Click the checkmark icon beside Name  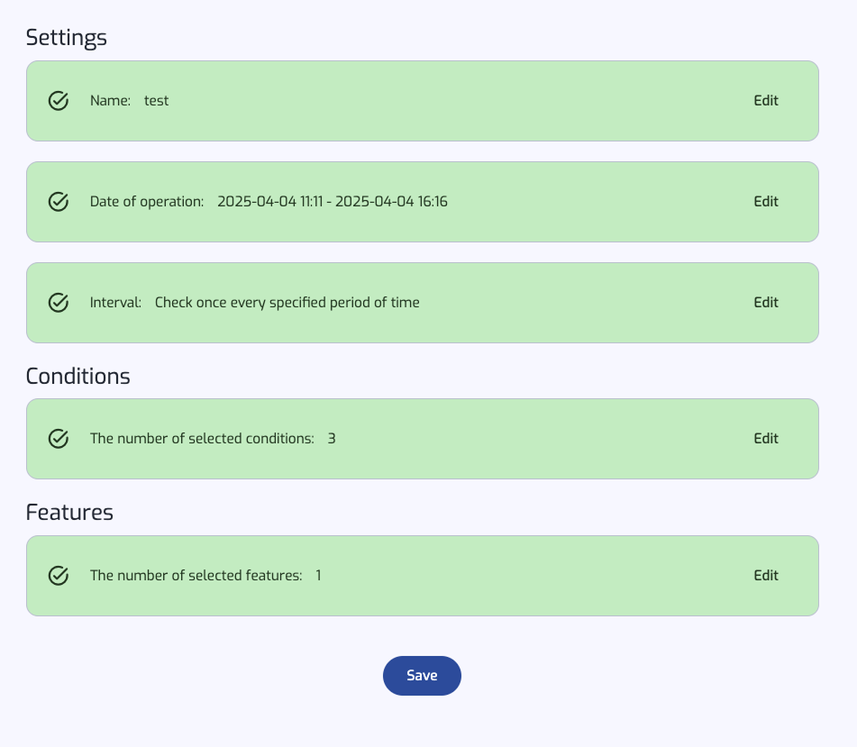point(59,101)
